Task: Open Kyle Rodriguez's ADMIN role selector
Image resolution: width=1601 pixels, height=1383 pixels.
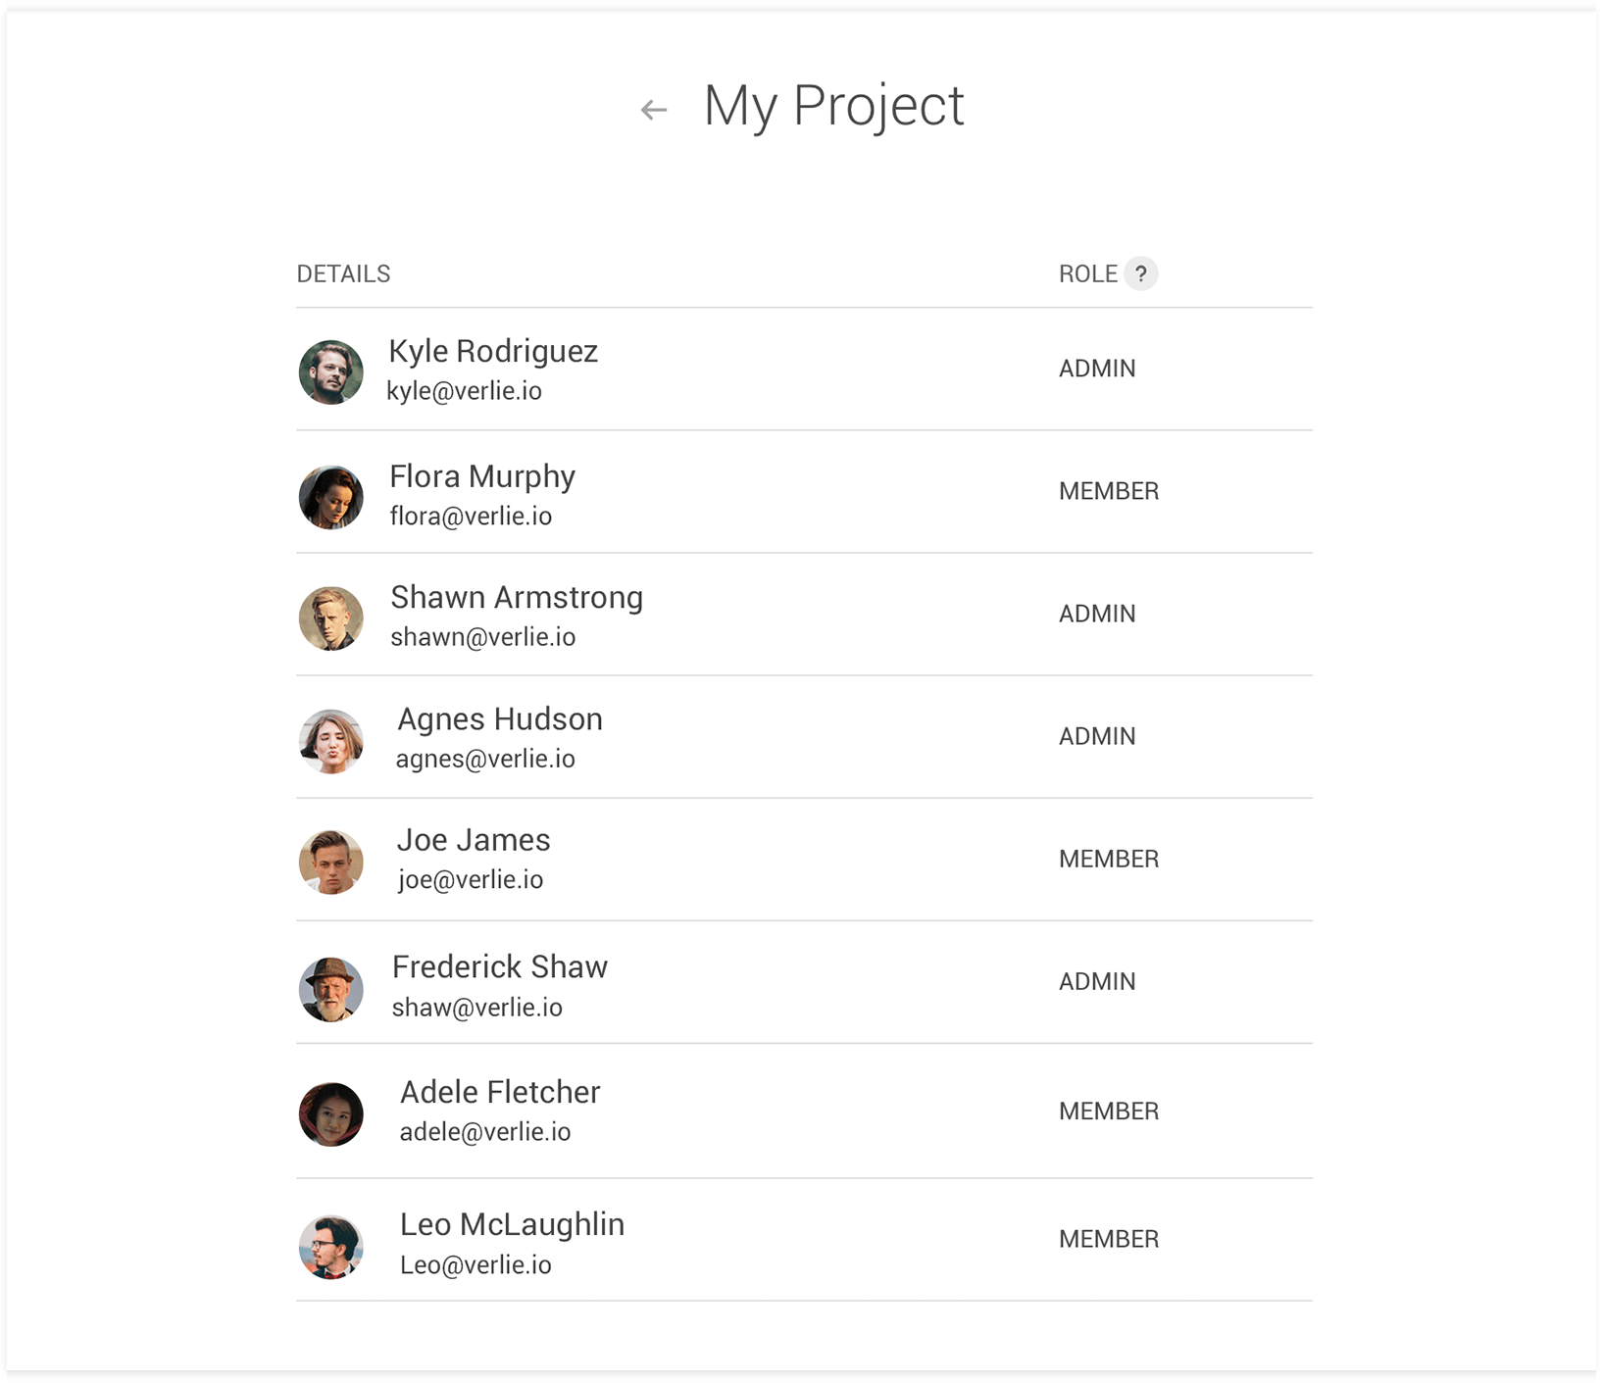Action: (1097, 369)
